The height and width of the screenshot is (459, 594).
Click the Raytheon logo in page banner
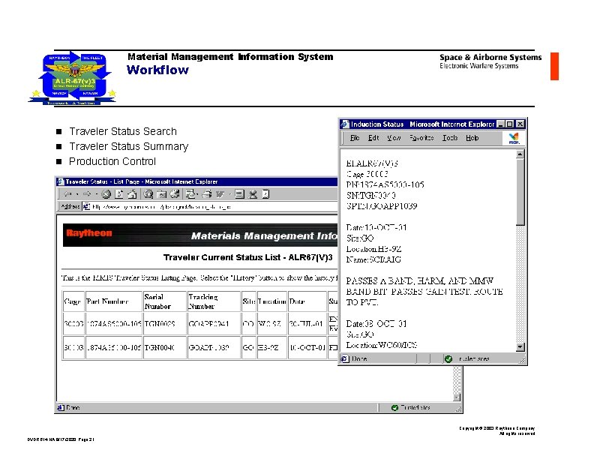[89, 233]
